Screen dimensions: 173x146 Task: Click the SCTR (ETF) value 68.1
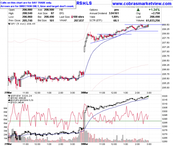click(116, 20)
